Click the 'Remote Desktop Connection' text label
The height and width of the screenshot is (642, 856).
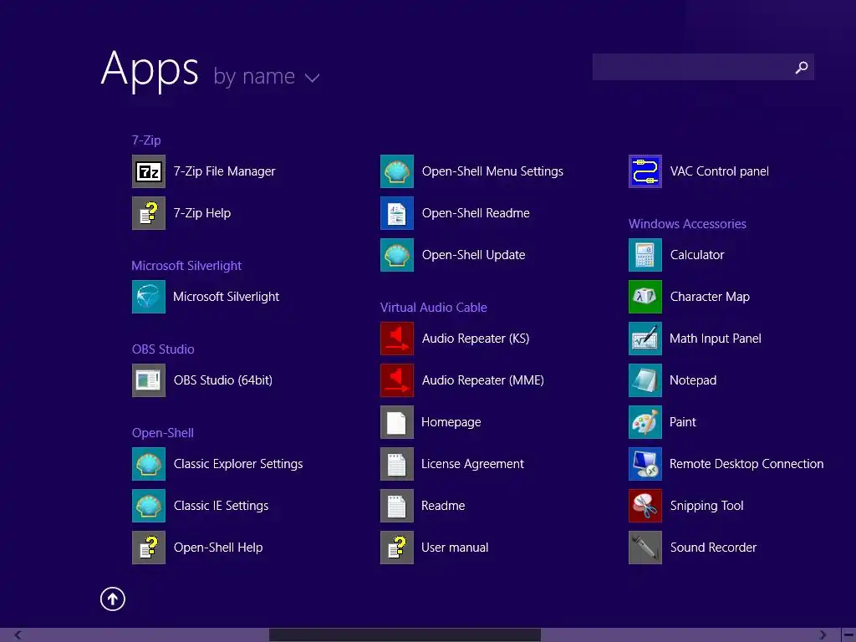746,464
